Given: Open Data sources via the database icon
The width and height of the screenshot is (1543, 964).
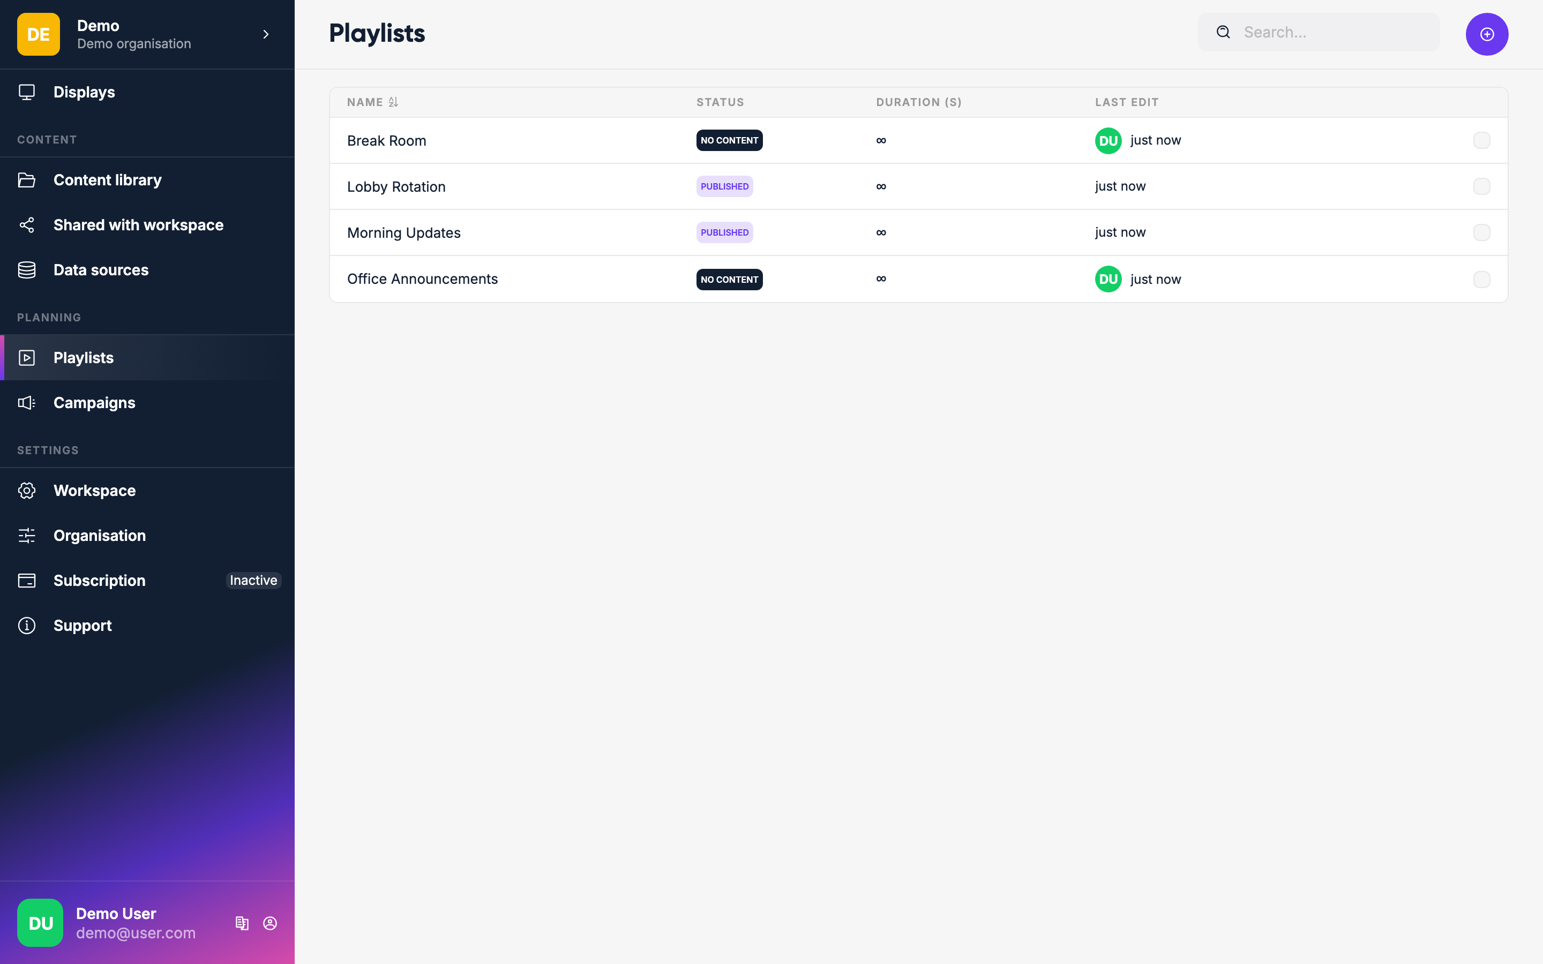Looking at the screenshot, I should click(x=26, y=270).
